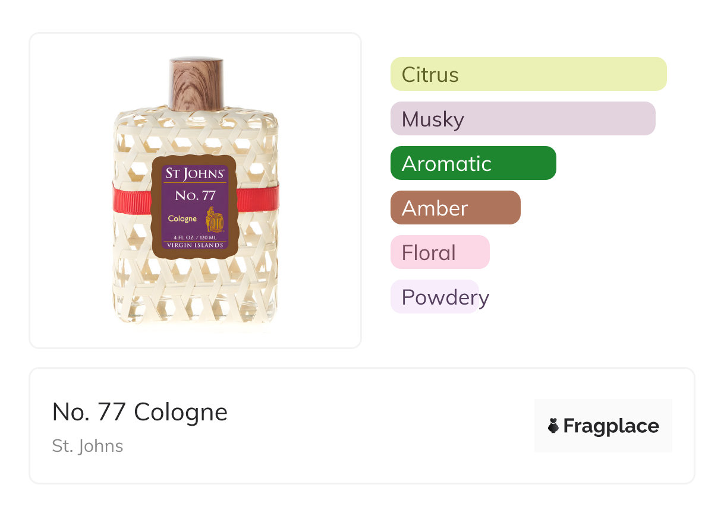Select the Citrus accord bar
The width and height of the screenshot is (724, 513).
(528, 74)
